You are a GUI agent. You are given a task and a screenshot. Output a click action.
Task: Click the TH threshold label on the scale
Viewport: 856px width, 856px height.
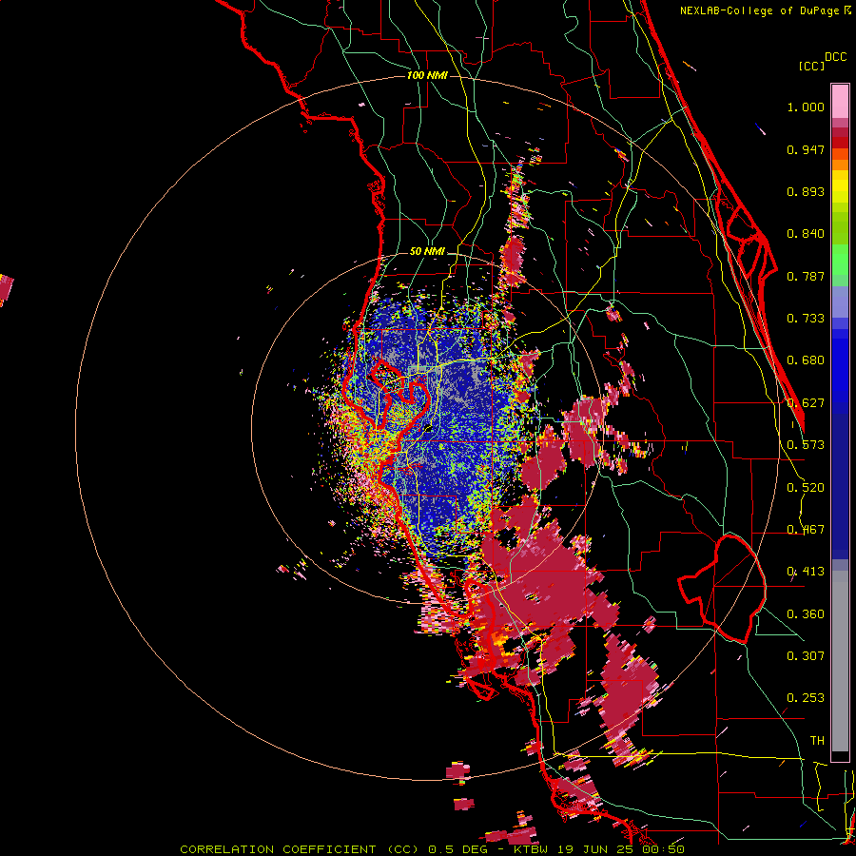click(817, 741)
